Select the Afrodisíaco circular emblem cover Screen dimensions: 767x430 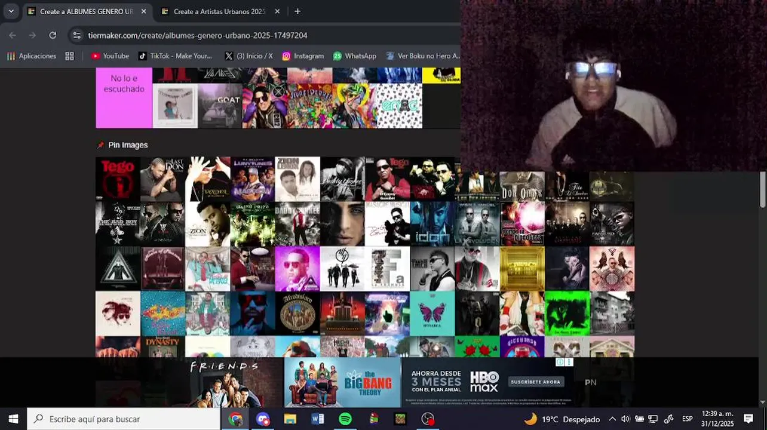tap(297, 314)
